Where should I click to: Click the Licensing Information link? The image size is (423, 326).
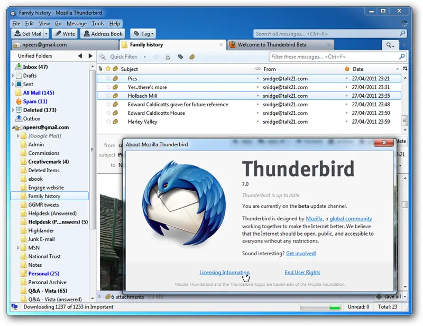tap(224, 272)
